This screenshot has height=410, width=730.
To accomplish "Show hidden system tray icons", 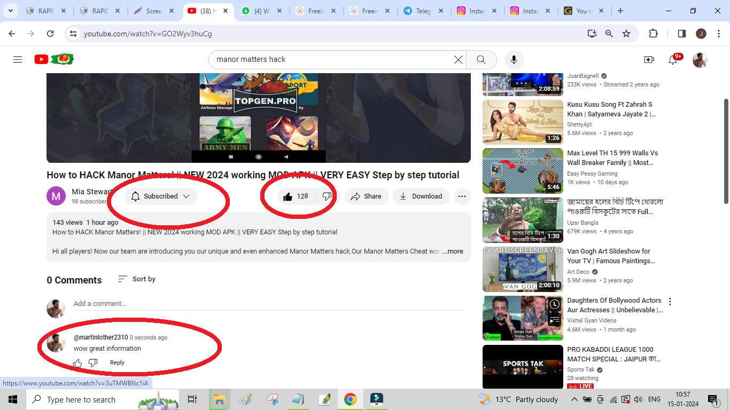I will click(574, 399).
